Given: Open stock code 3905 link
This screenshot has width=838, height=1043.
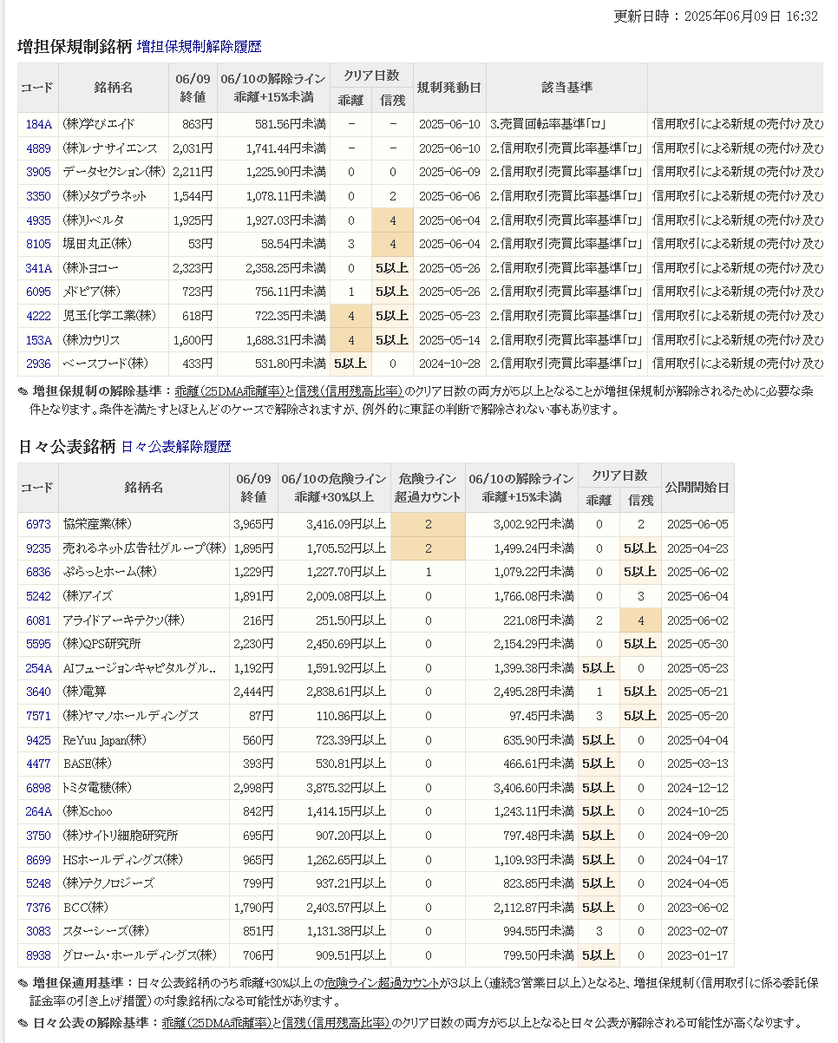Looking at the screenshot, I should point(38,172).
